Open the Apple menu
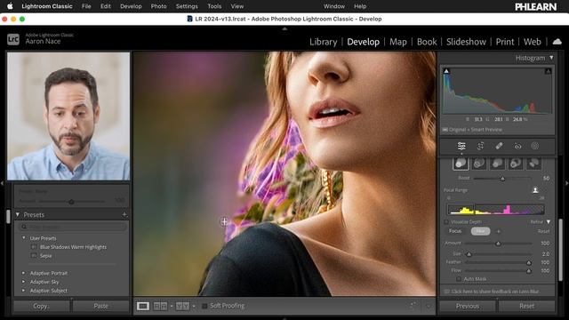Image resolution: width=569 pixels, height=320 pixels. click(10, 6)
